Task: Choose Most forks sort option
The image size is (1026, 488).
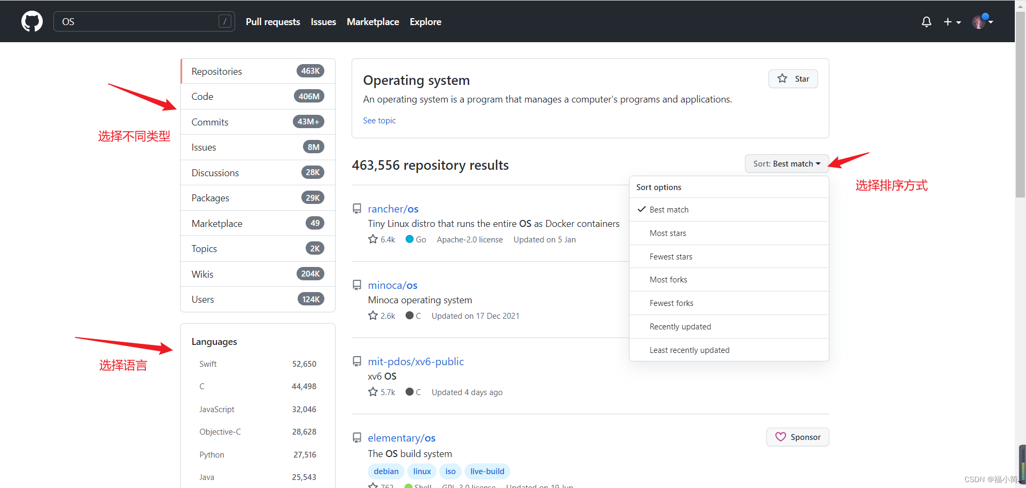Action: pyautogui.click(x=729, y=280)
